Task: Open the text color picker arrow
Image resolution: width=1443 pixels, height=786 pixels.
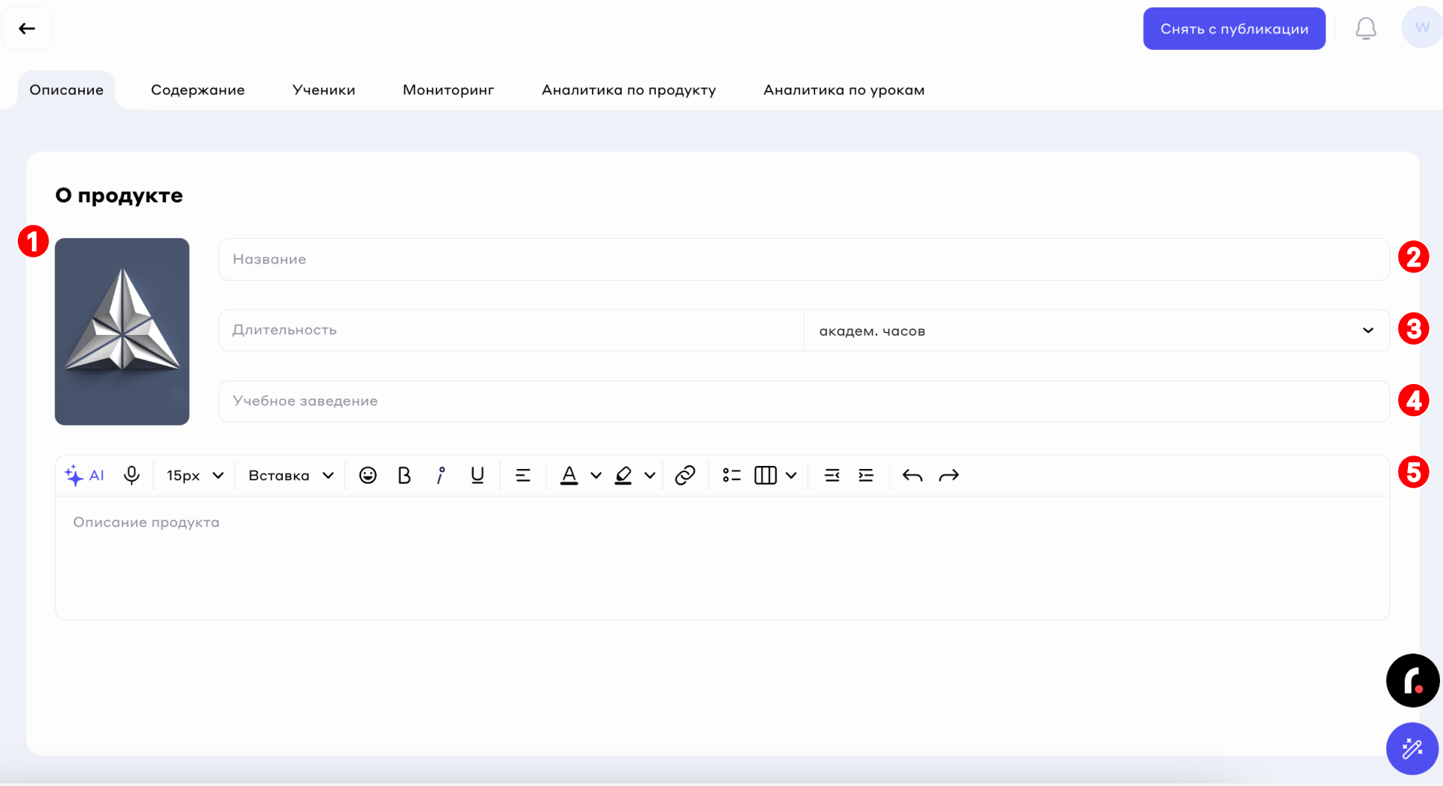Action: [x=596, y=476]
